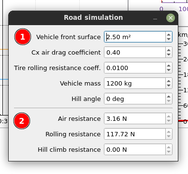Select the Cx air drag coefficient field

click(135, 52)
